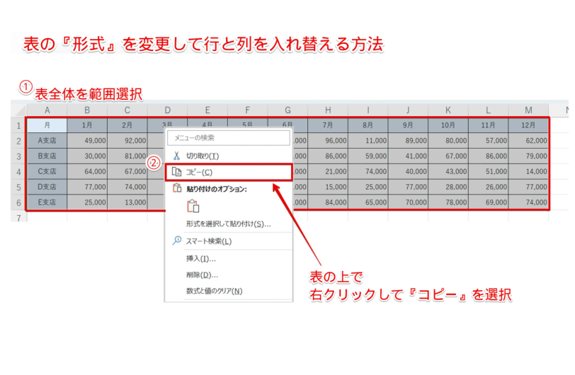Click the cell with value 64,000

87,171
